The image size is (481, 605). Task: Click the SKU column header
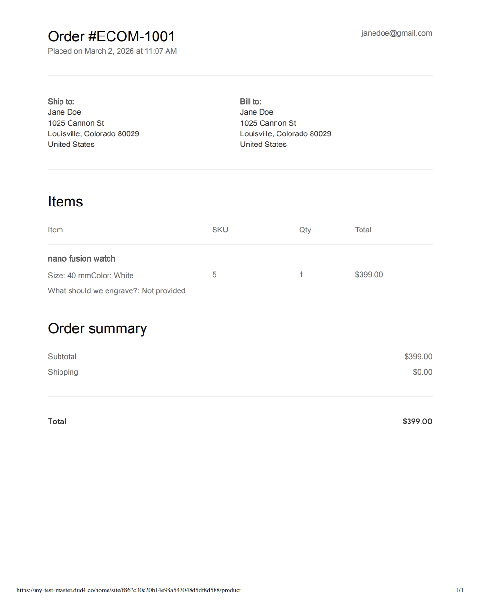point(220,230)
